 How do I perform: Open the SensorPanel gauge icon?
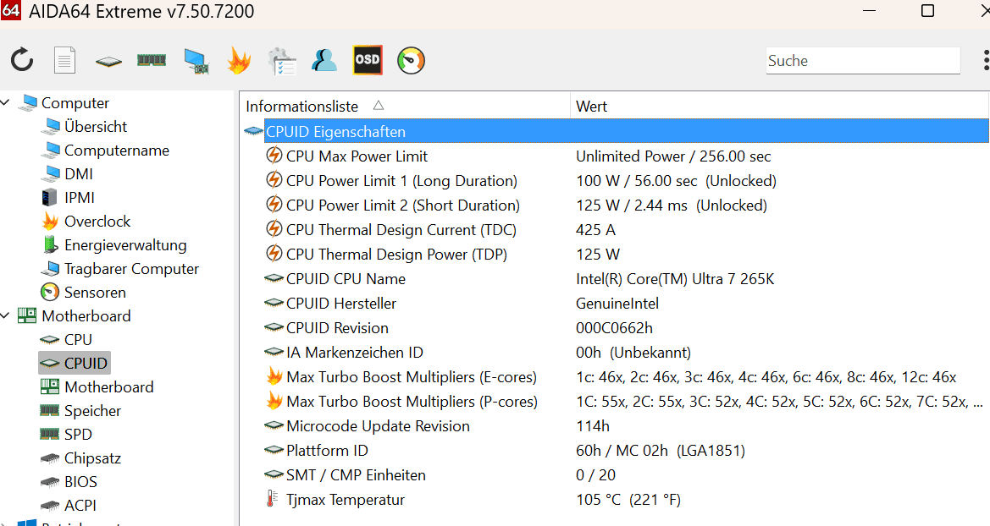[411, 60]
